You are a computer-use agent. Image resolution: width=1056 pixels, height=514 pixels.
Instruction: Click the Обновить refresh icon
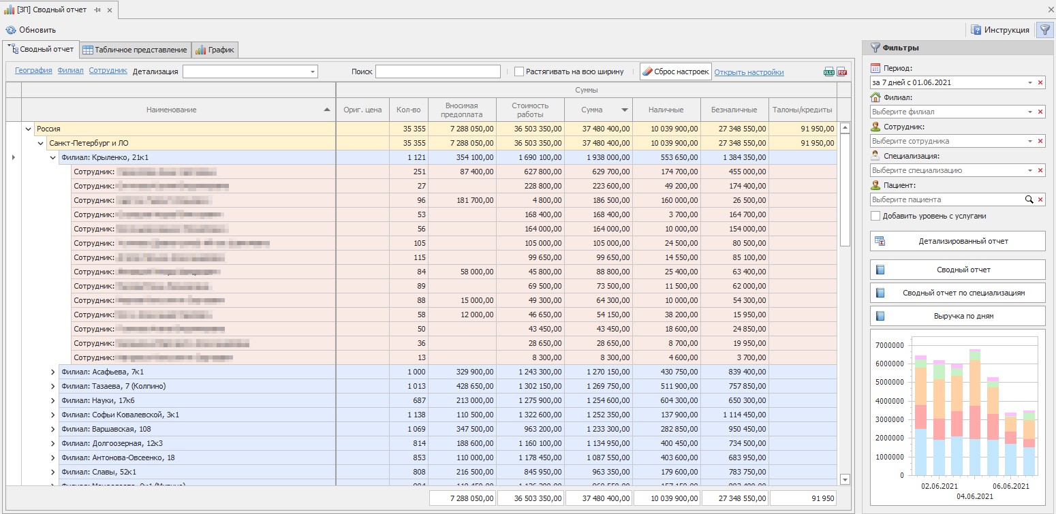click(11, 30)
